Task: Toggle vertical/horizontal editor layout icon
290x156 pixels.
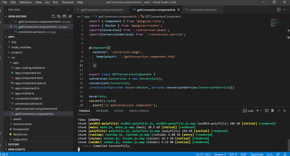Action: (x=59, y=16)
